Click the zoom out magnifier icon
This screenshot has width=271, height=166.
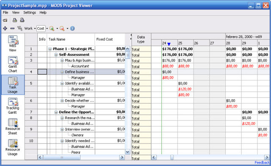[x=62, y=28]
